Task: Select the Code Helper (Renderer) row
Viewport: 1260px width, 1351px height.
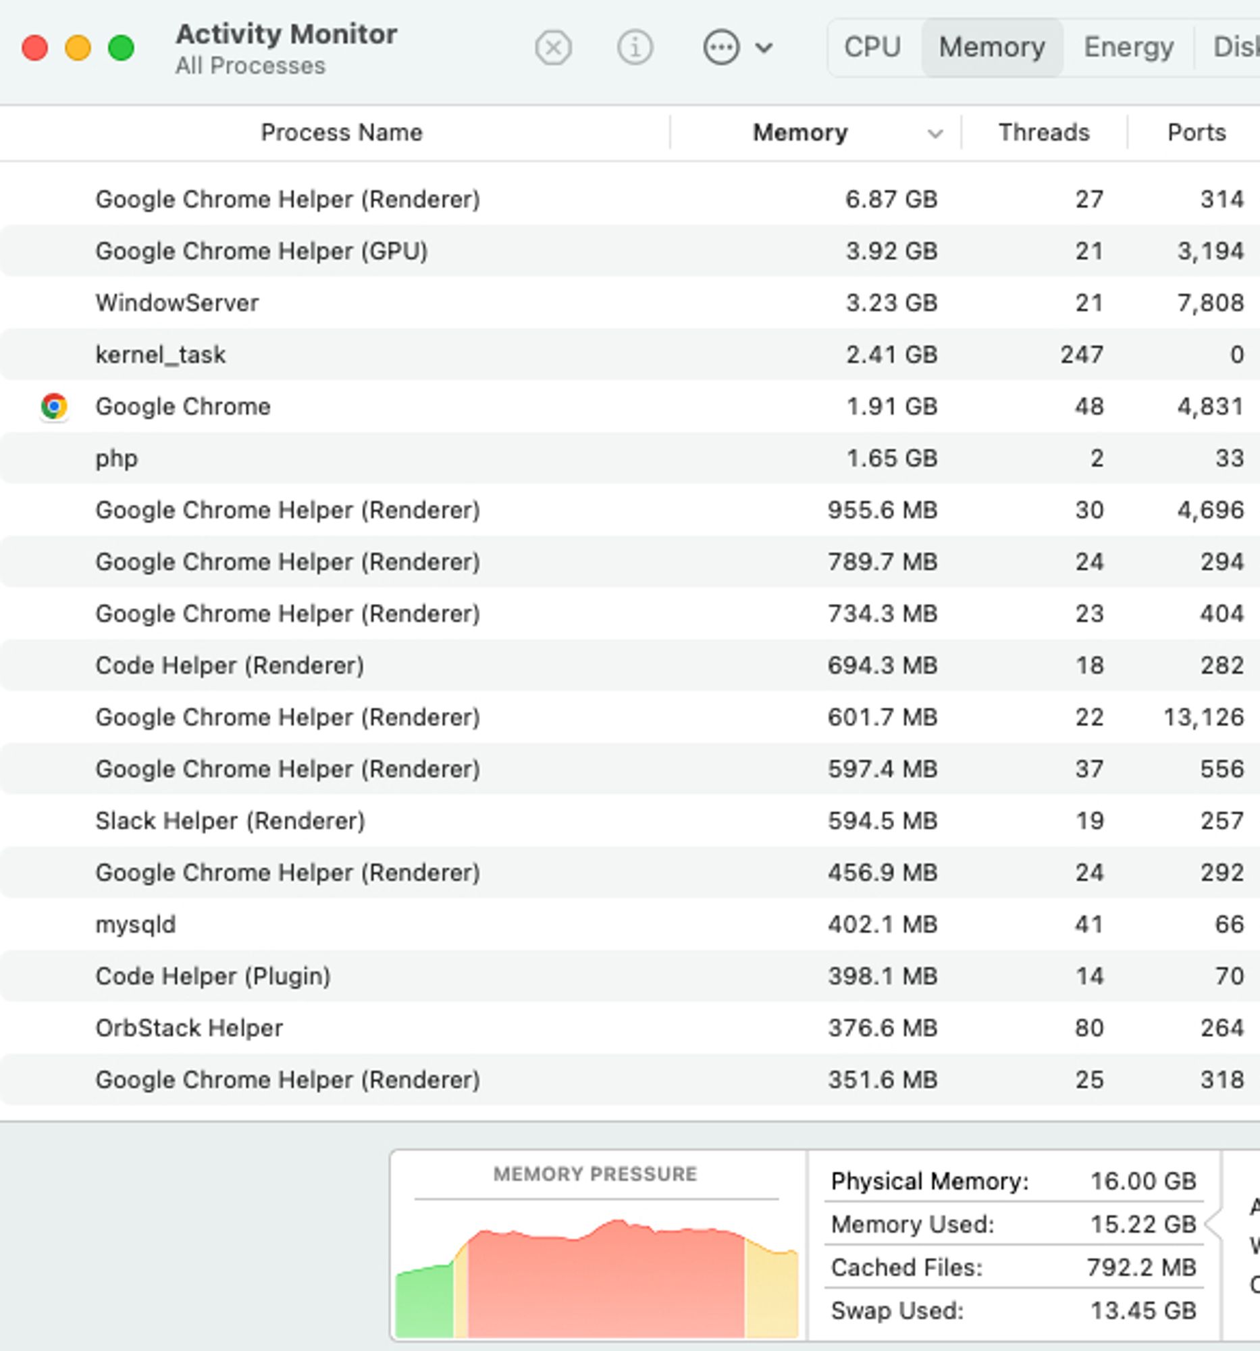Action: point(629,665)
